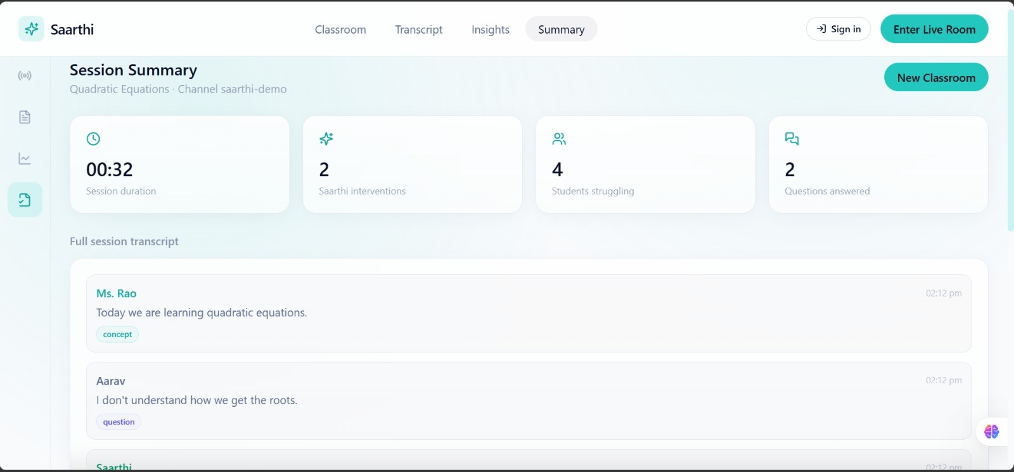Open the insights chart sidebar icon
1014x472 pixels.
point(25,159)
